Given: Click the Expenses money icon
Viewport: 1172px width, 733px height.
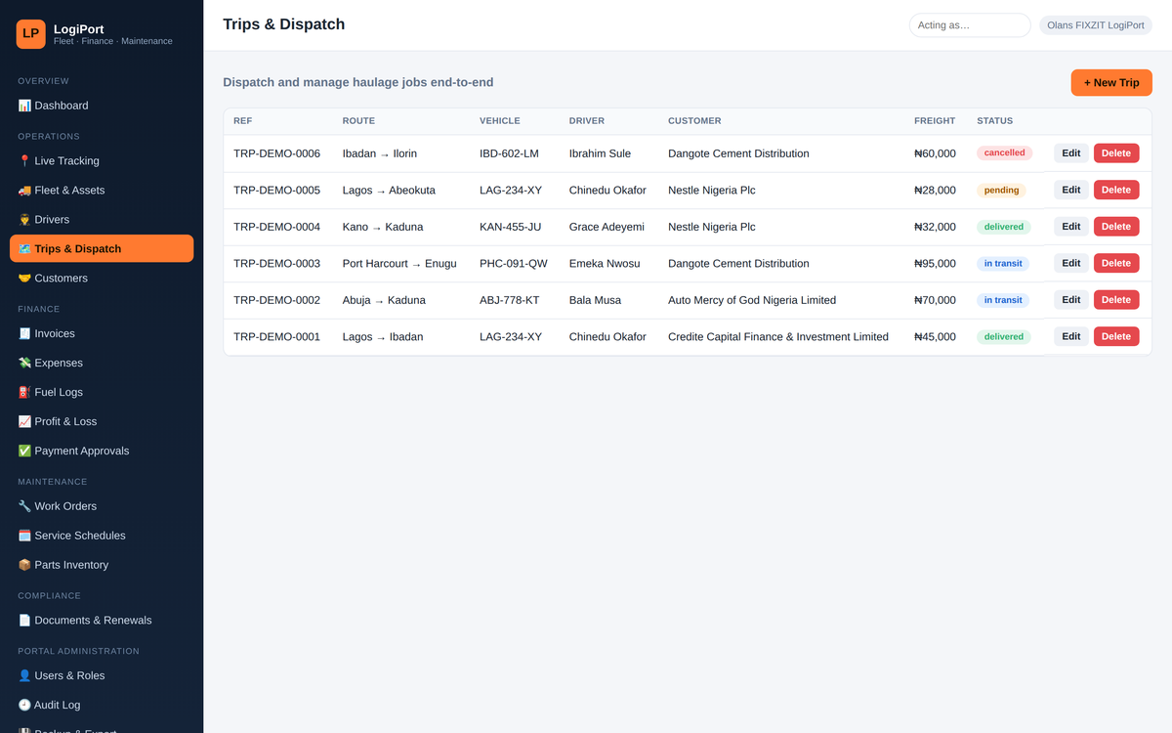Looking at the screenshot, I should 24,364.
